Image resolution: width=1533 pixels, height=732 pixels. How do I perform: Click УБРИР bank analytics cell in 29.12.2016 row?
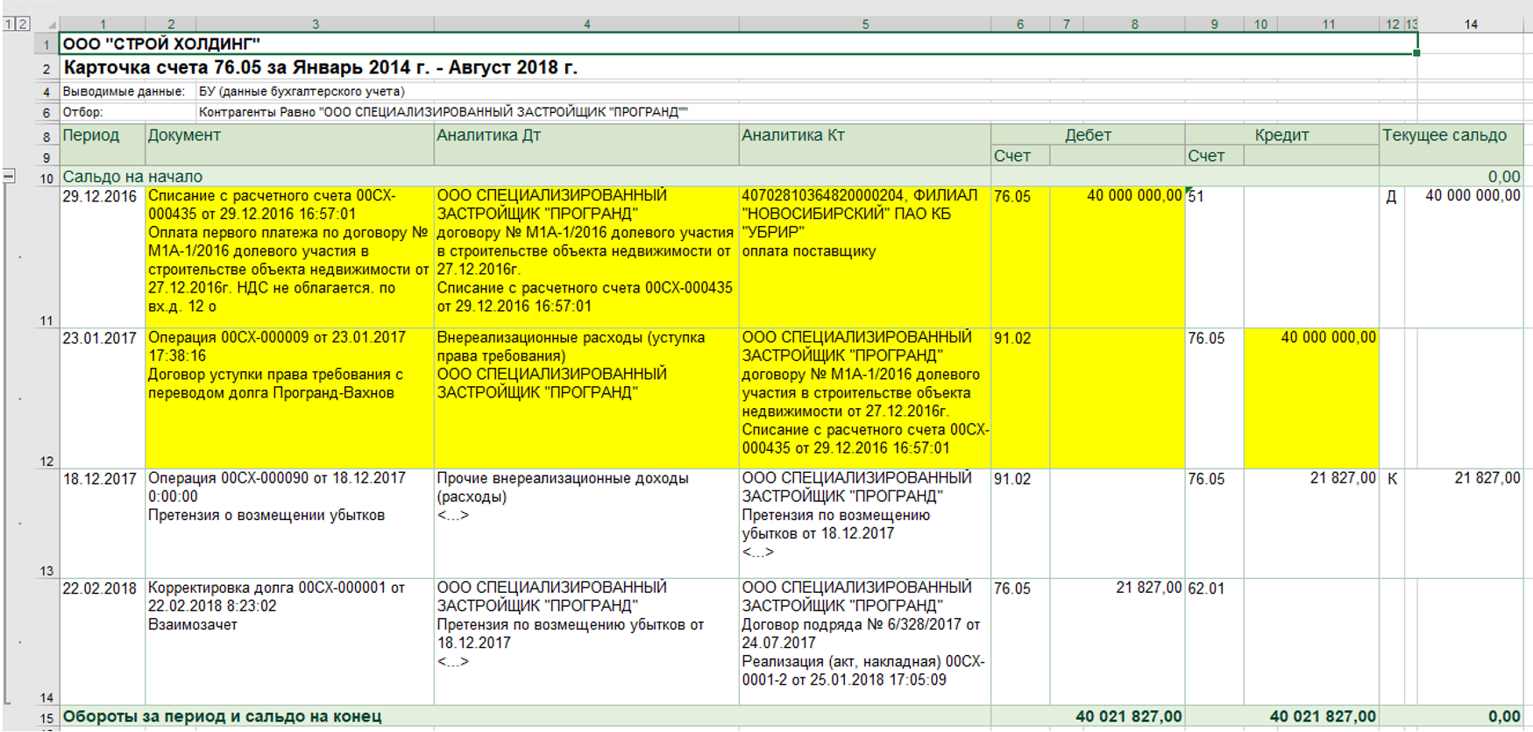865,257
